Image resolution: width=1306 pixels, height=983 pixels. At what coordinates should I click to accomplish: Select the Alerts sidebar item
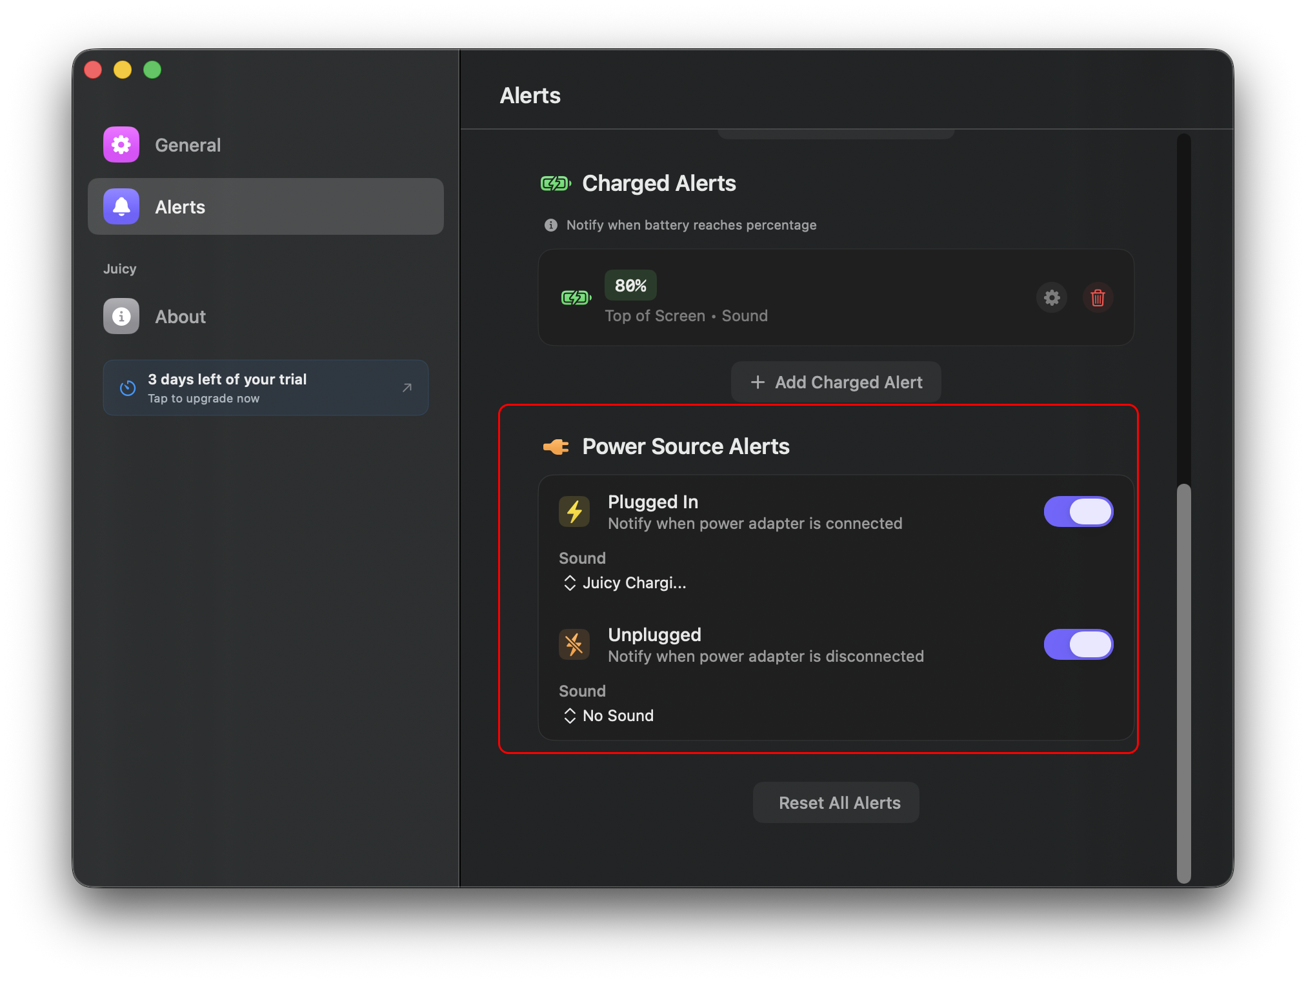click(265, 206)
